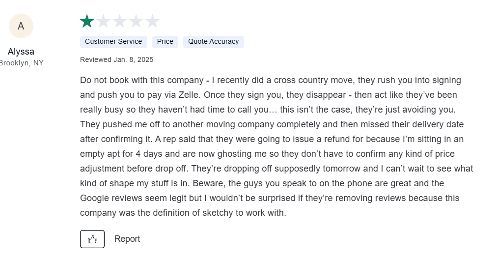Select the Price tag chip

pos(165,42)
